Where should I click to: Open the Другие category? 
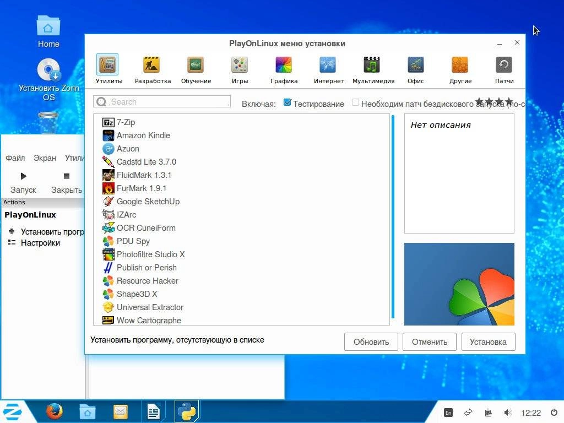(x=460, y=65)
